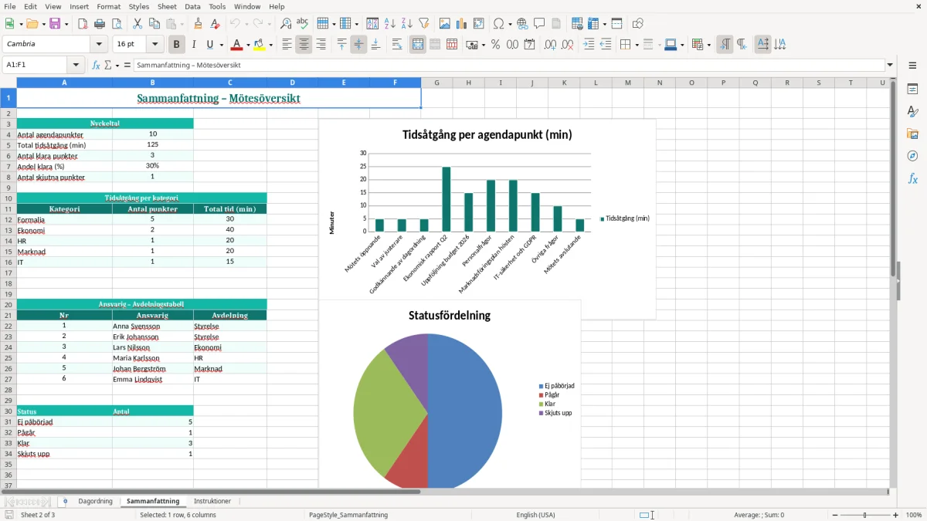Open the Navigator panel in the sidebar
The image size is (927, 521).
912,156
